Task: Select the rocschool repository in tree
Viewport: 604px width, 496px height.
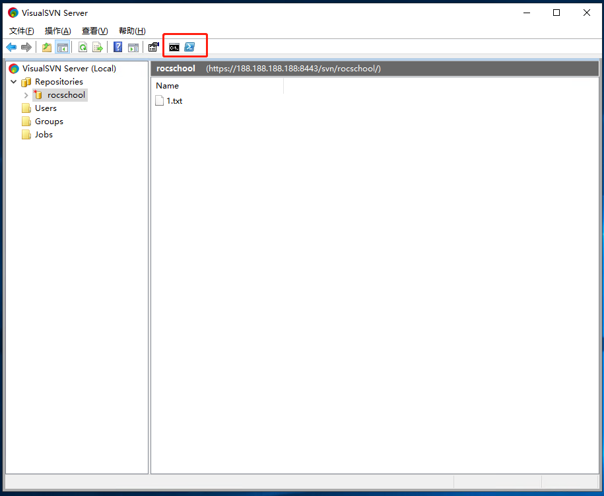Action: click(66, 95)
